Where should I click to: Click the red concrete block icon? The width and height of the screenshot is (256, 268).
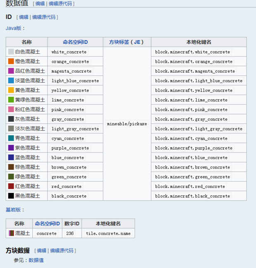click(x=11, y=186)
